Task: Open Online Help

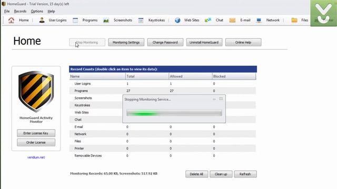Action: point(243,43)
